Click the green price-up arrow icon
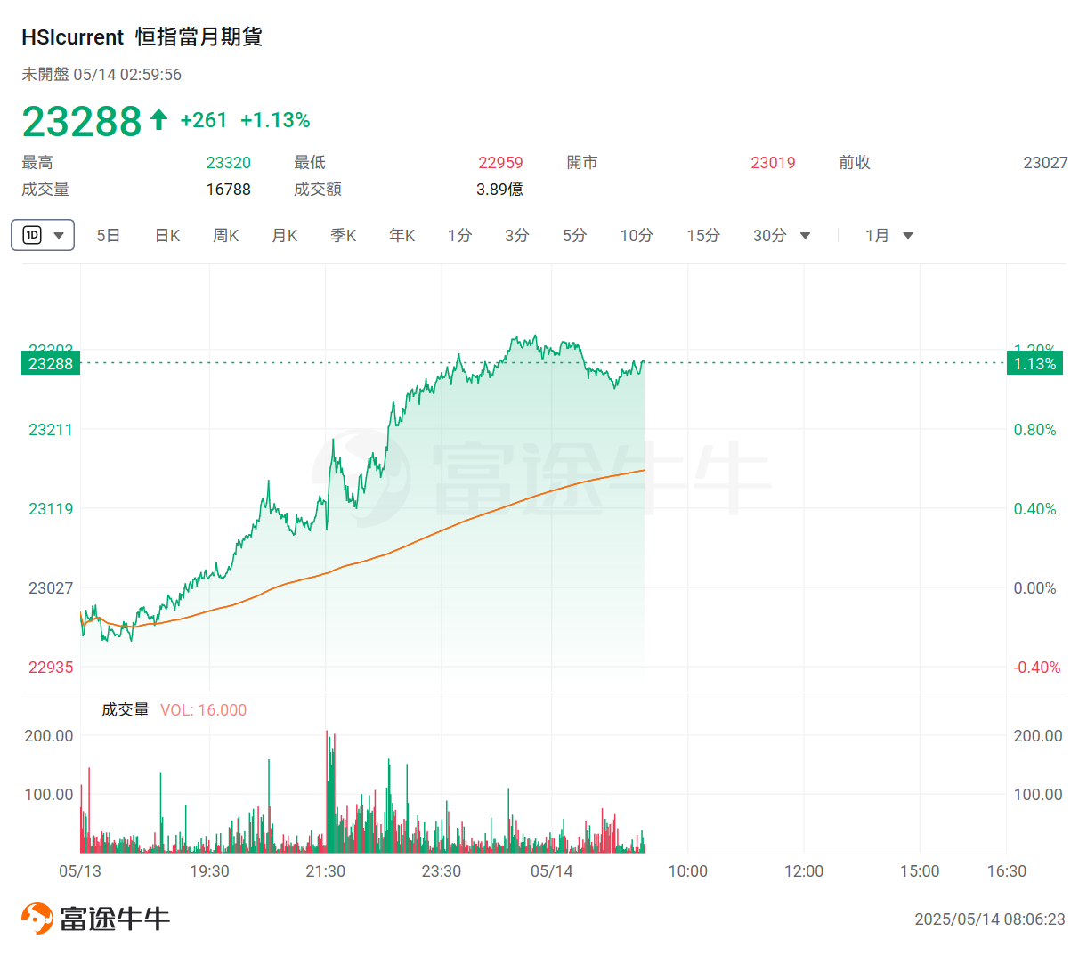 click(159, 120)
